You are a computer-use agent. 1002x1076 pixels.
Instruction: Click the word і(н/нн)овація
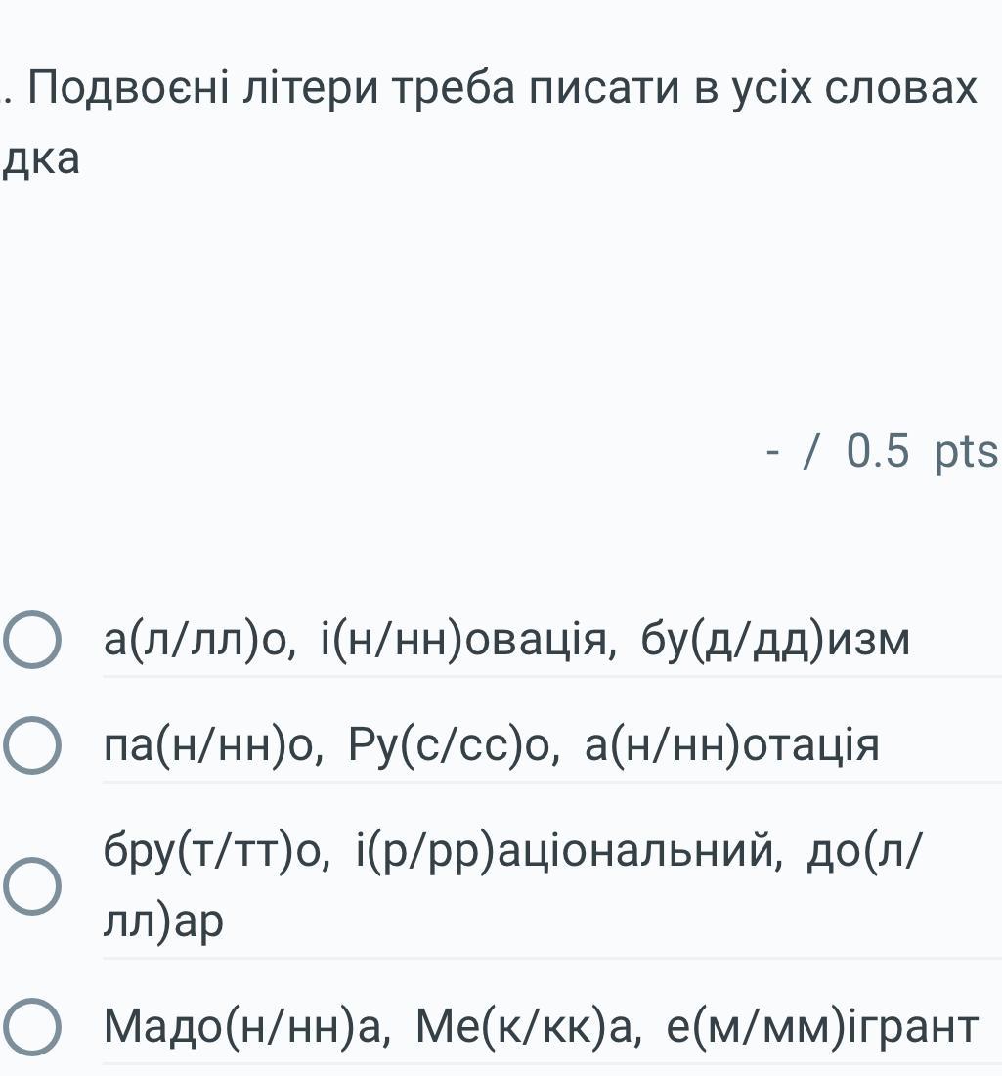click(x=467, y=641)
